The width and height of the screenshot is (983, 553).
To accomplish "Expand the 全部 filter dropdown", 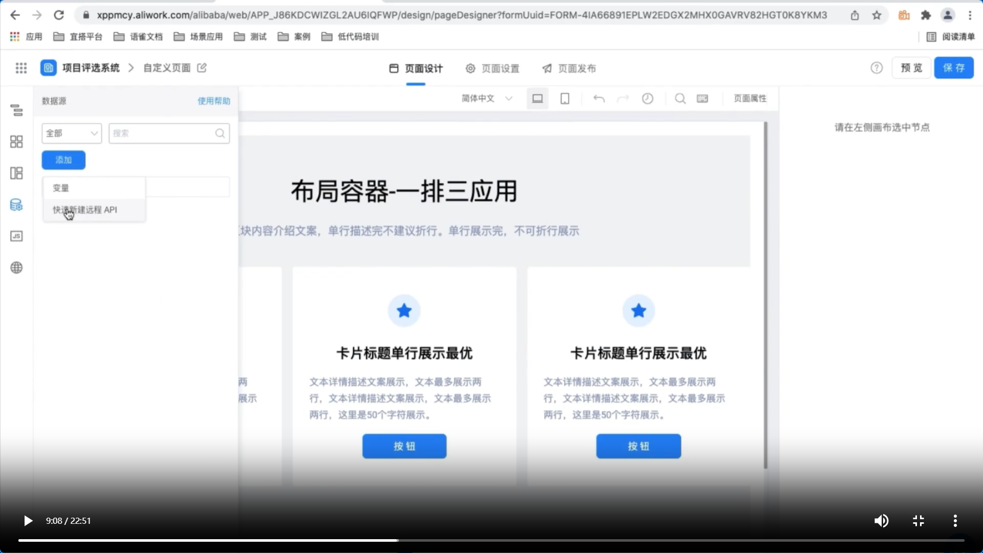I will click(x=72, y=133).
